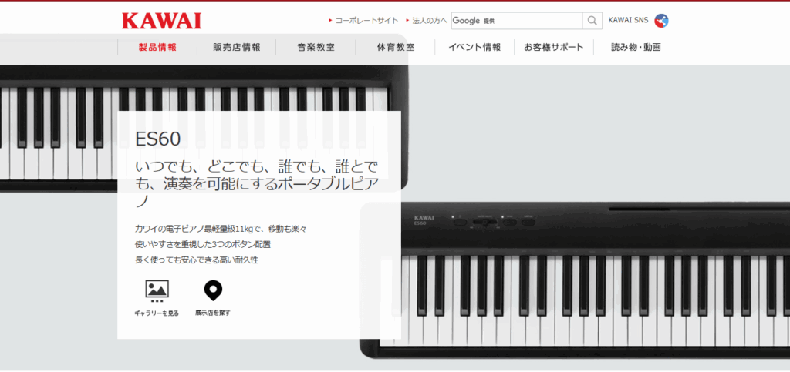Focus the Google search input field

(x=517, y=21)
